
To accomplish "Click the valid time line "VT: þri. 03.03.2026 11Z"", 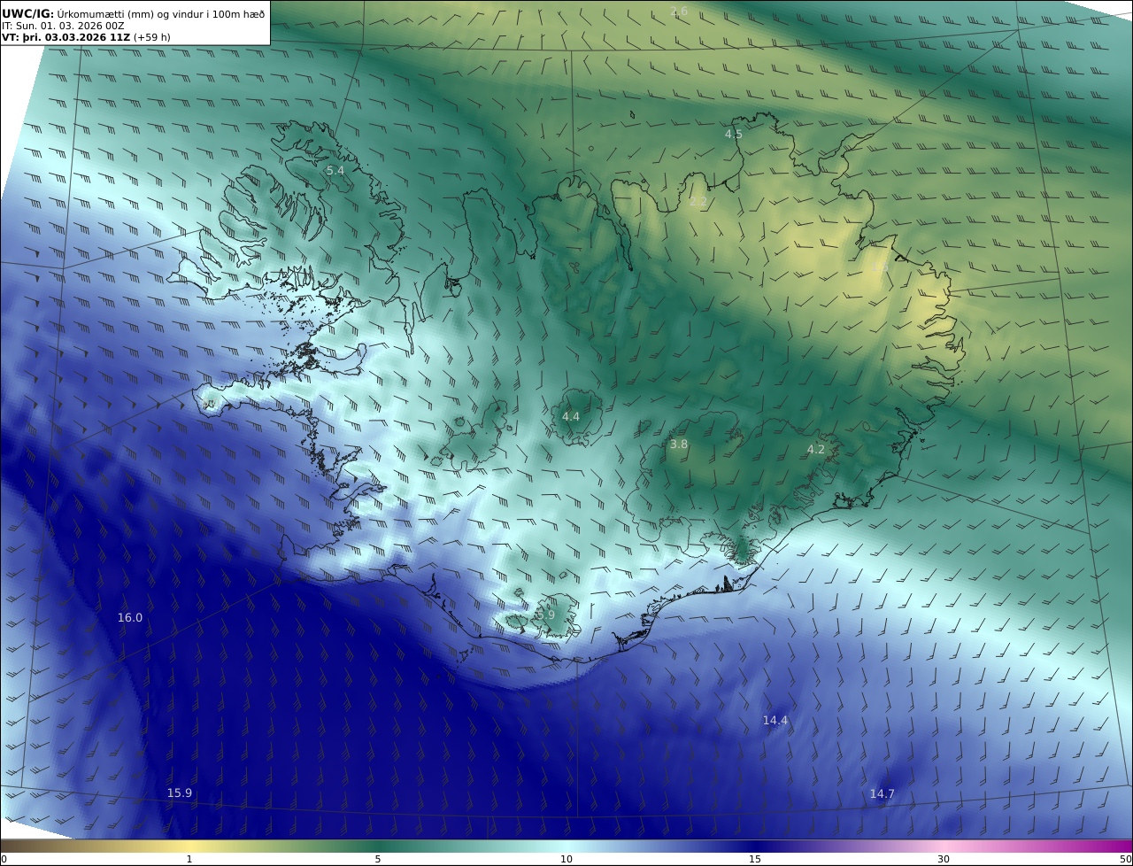I will click(66, 37).
